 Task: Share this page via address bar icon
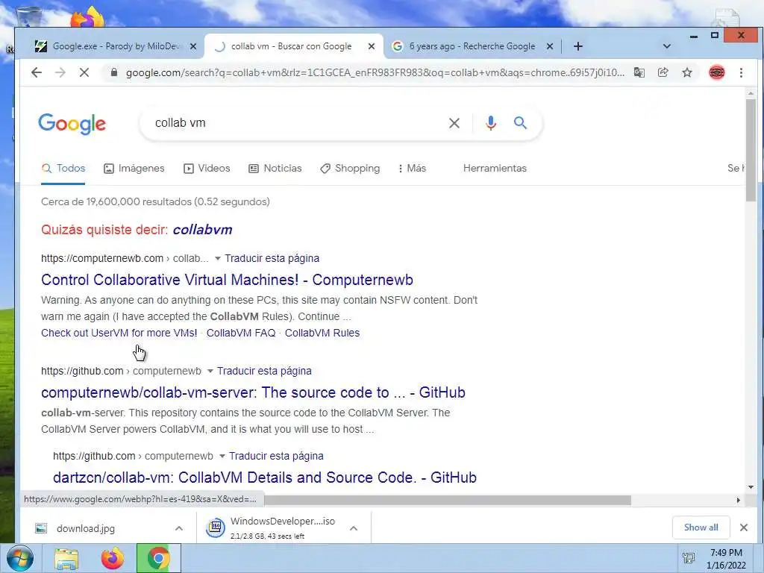click(x=663, y=72)
